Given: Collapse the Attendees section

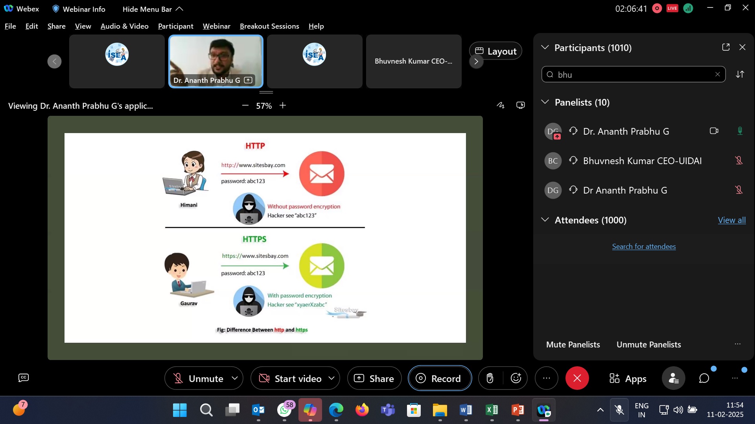Looking at the screenshot, I should pos(545,220).
